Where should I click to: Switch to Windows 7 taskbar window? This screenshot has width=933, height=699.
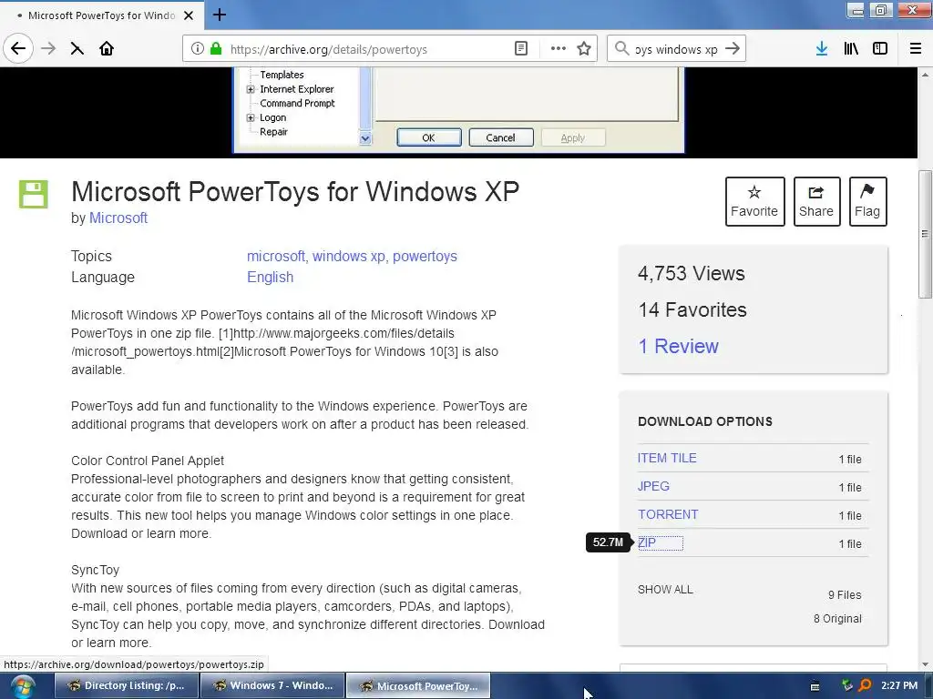272,686
